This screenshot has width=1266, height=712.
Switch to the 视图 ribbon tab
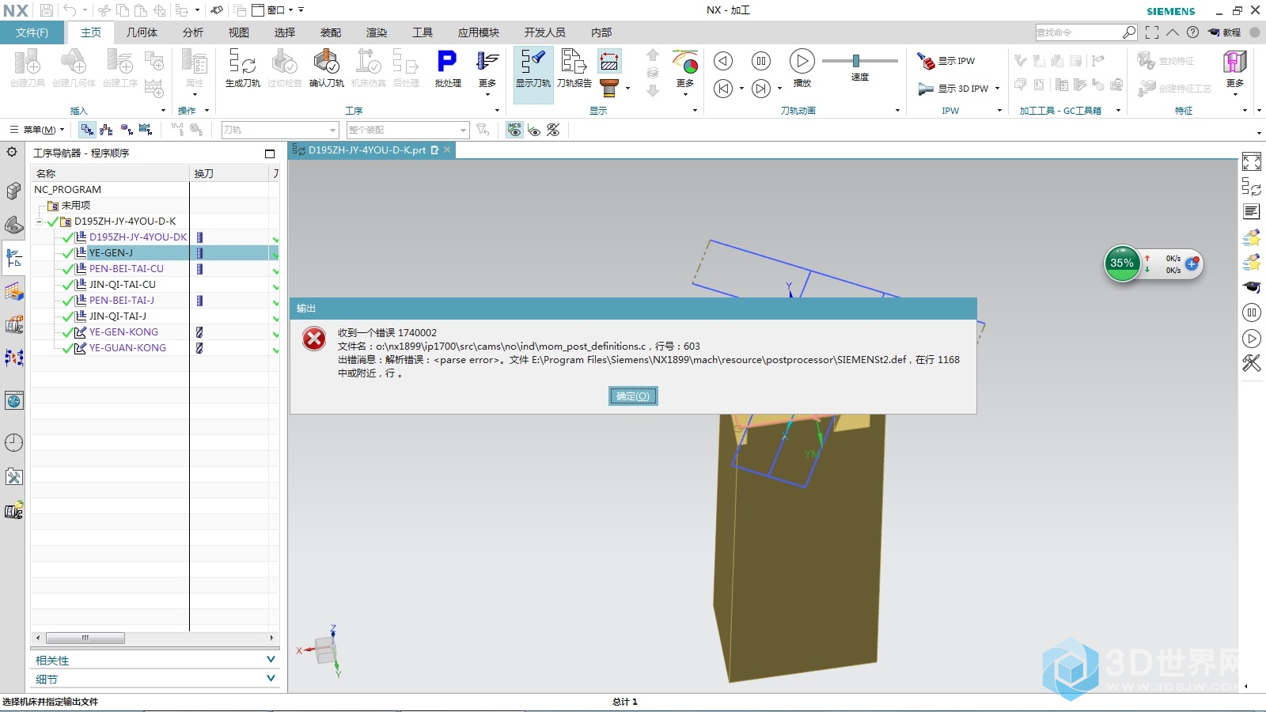[x=239, y=32]
